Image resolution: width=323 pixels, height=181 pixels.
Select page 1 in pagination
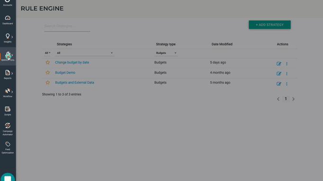point(286,99)
